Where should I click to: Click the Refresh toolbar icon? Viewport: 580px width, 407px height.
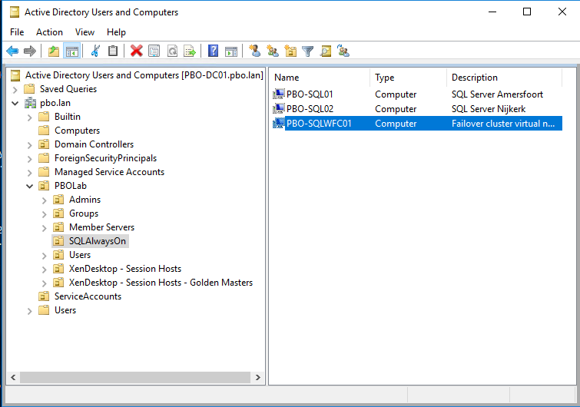pyautogui.click(x=172, y=51)
